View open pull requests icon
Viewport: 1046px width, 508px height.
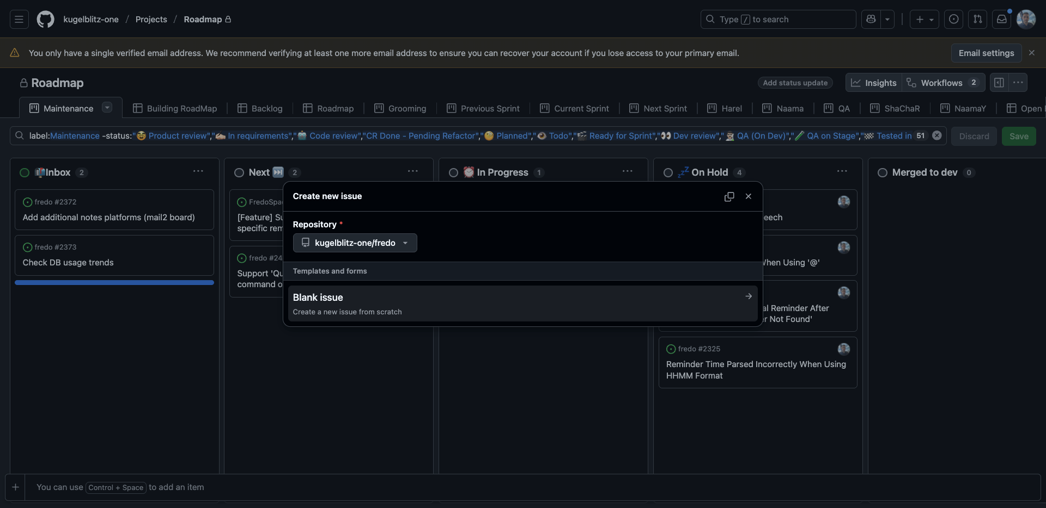pos(977,19)
